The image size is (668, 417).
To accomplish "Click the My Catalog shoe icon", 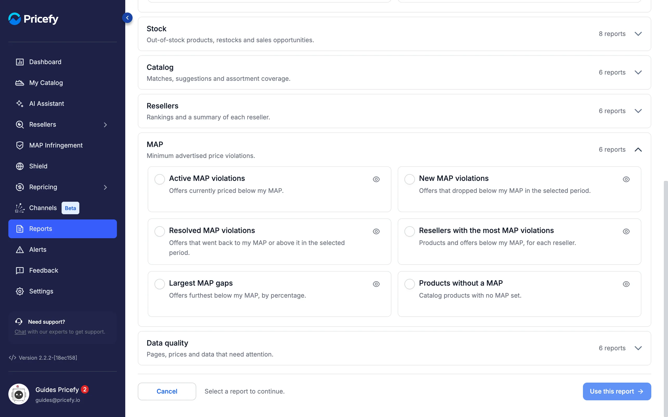I will (20, 83).
